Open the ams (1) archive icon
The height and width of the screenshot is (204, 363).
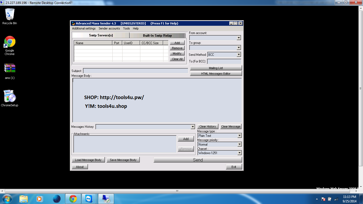click(10, 71)
